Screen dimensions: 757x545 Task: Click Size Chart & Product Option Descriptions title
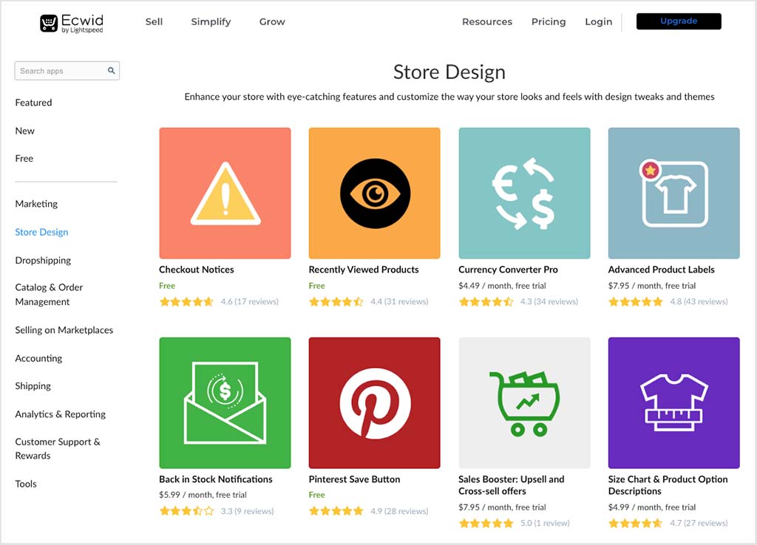pos(668,485)
